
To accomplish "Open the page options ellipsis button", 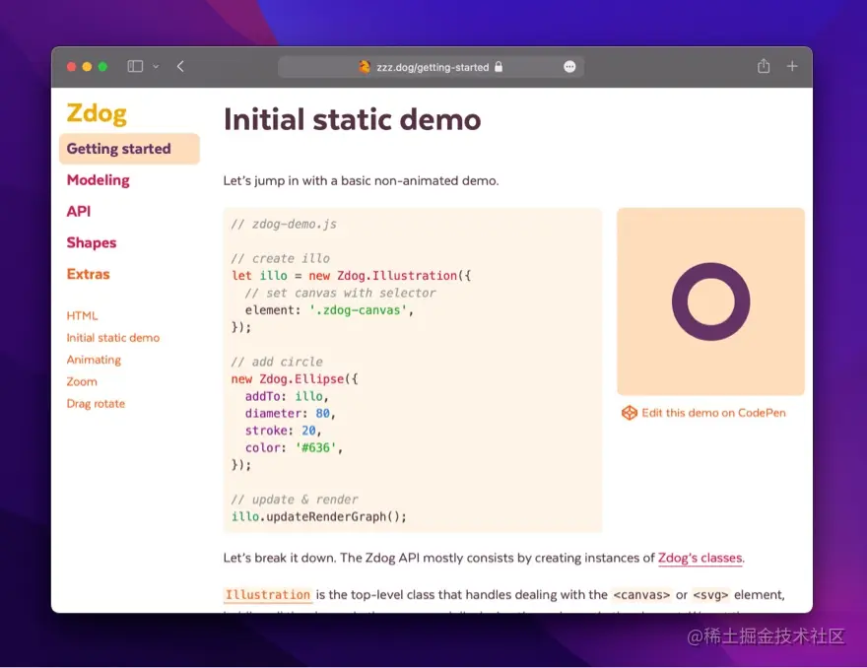I will pyautogui.click(x=569, y=67).
